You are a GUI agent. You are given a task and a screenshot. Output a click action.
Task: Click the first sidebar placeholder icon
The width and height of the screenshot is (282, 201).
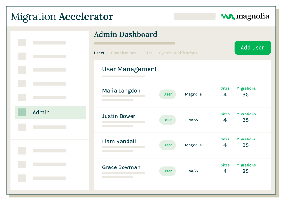22,43
